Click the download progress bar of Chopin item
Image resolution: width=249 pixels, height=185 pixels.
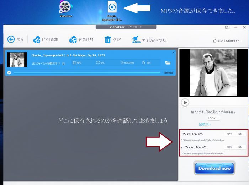point(87,73)
